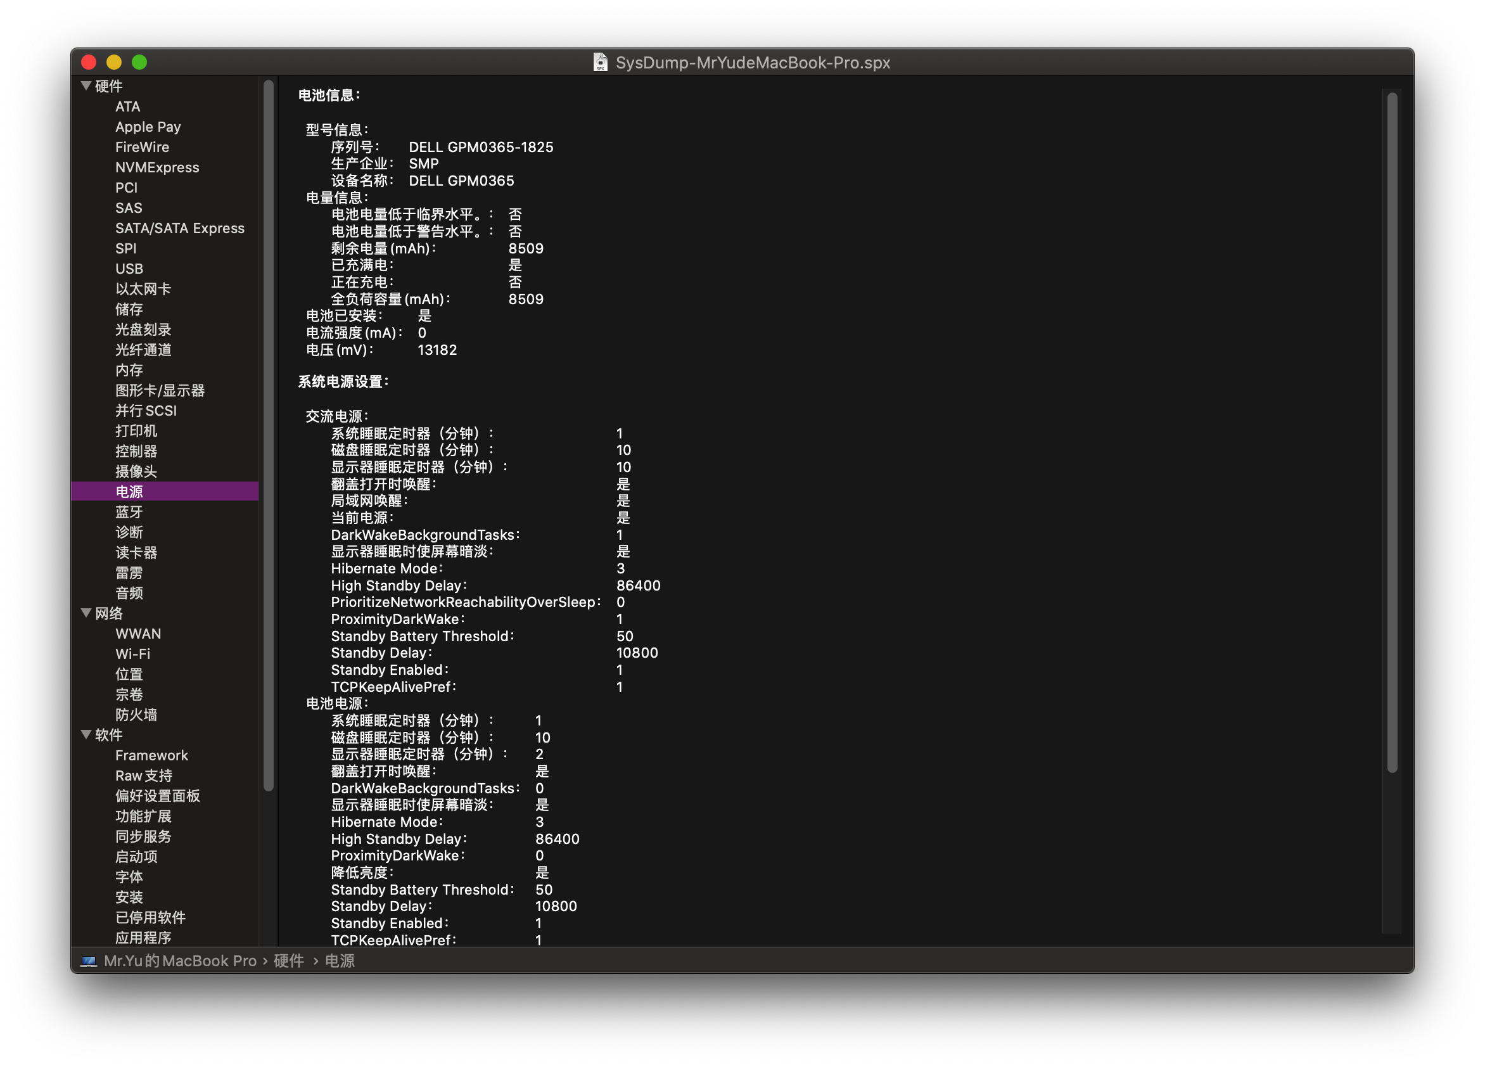1485x1067 pixels.
Task: Select 雷雳 in the sidebar
Action: (x=129, y=573)
